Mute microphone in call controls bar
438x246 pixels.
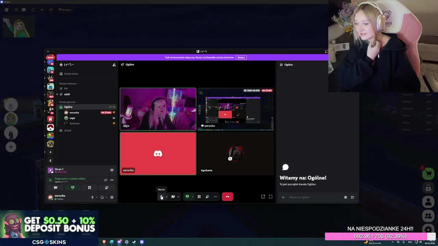point(162,197)
